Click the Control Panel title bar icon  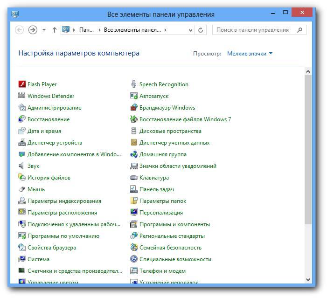click(15, 14)
